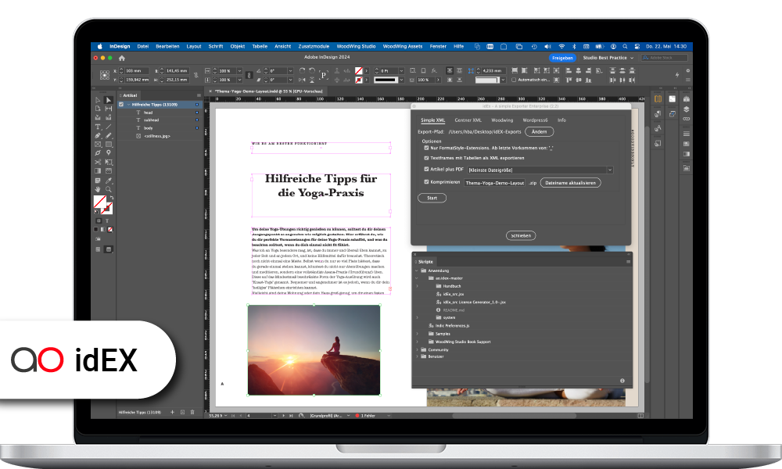Open the Layers panel icon in the right dock

687,109
